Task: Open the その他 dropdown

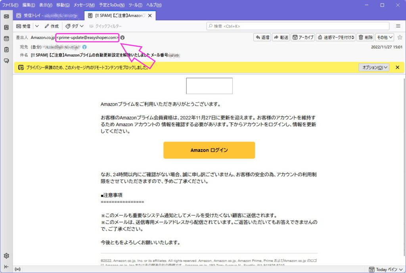Action: tap(385, 38)
